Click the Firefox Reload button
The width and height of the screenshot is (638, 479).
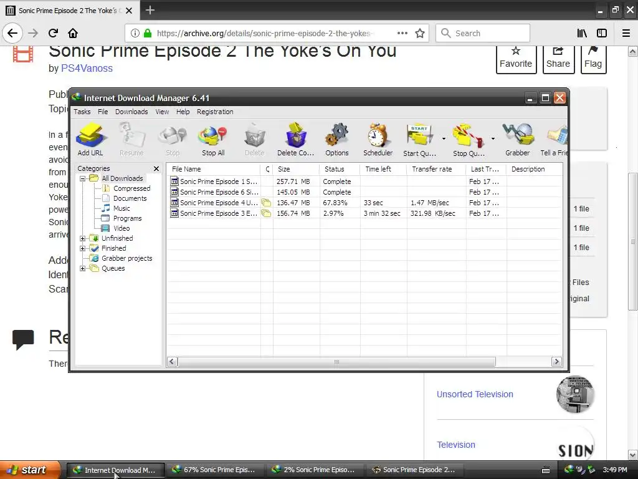pyautogui.click(x=53, y=34)
